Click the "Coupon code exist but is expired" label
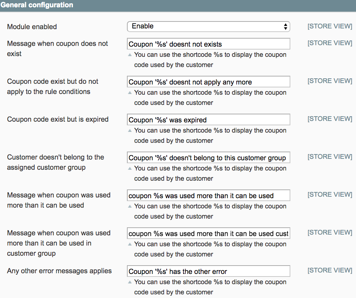The height and width of the screenshot is (298, 356). 58,119
